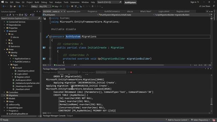Select site.css in Solution Explorer
This screenshot has width=217, height=122.
(x=16, y=37)
